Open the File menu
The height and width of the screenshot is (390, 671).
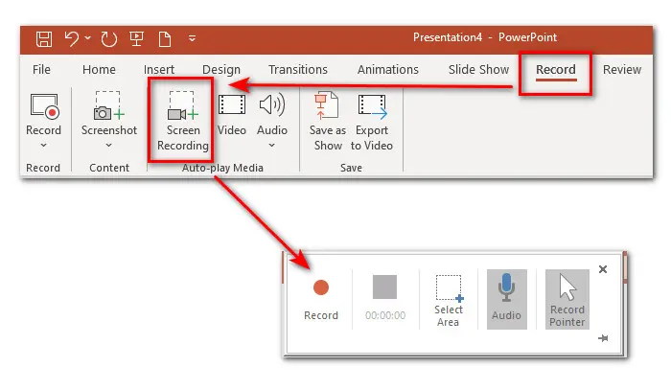41,69
